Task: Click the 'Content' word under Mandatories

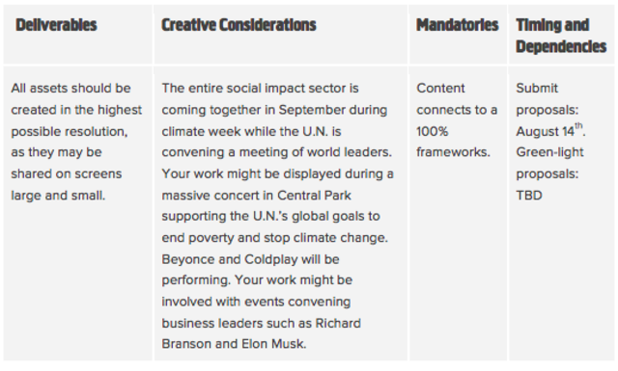Action: point(440,88)
